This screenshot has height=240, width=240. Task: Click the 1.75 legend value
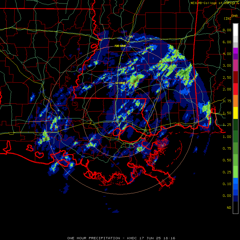[x=227, y=101]
